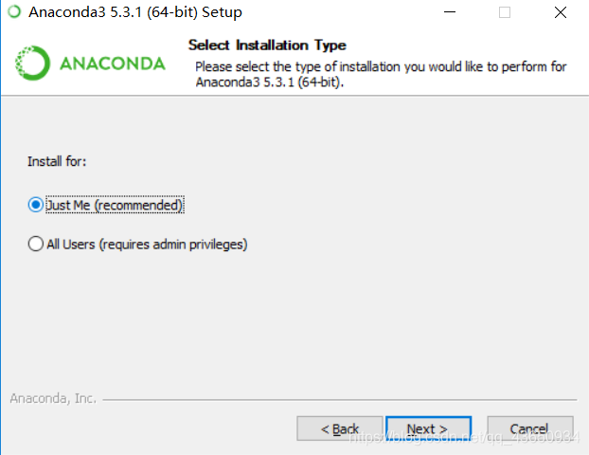This screenshot has width=589, height=455.
Task: Click the "Anaconda, Inc." branding text
Action: pos(53,398)
